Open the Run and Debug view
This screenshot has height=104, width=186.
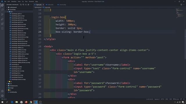tap(2, 19)
